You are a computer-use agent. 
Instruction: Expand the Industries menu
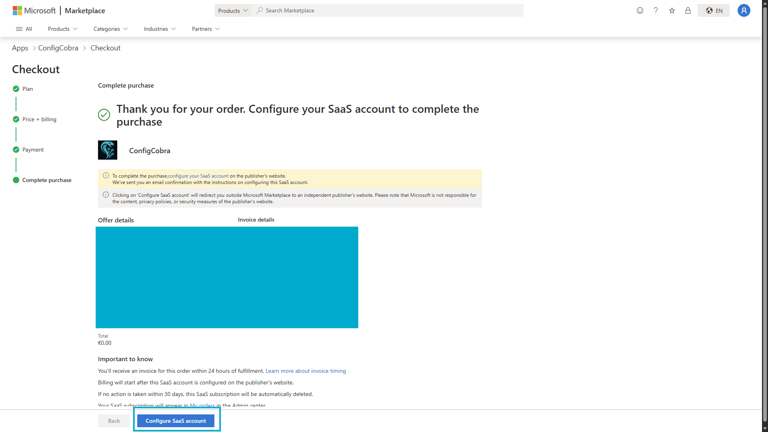click(x=160, y=29)
